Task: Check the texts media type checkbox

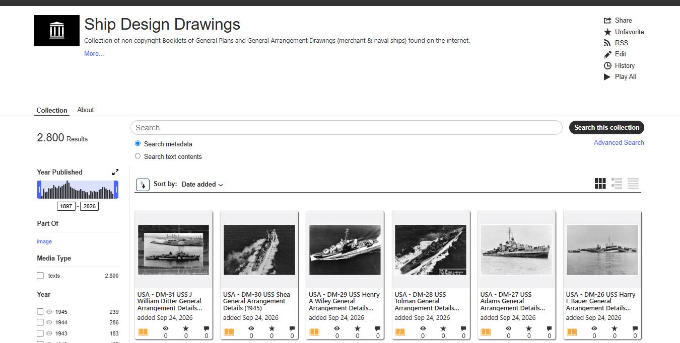Action: (x=40, y=276)
